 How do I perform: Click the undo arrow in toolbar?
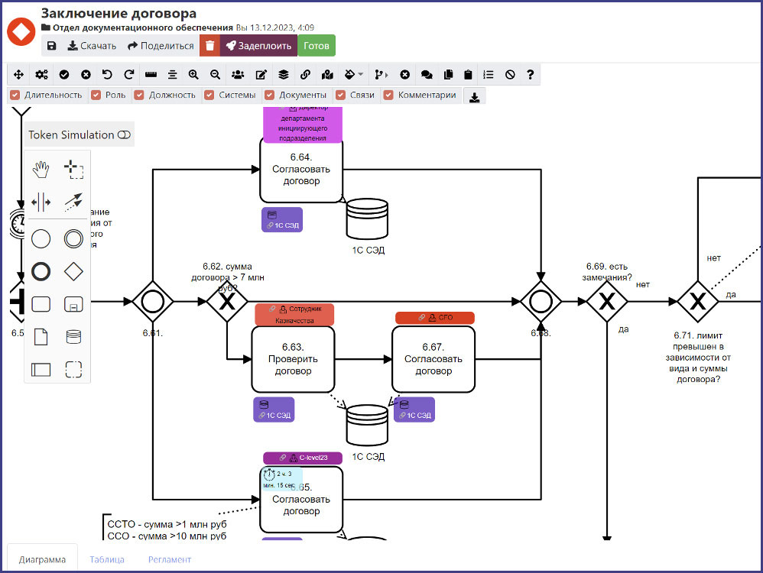(107, 75)
